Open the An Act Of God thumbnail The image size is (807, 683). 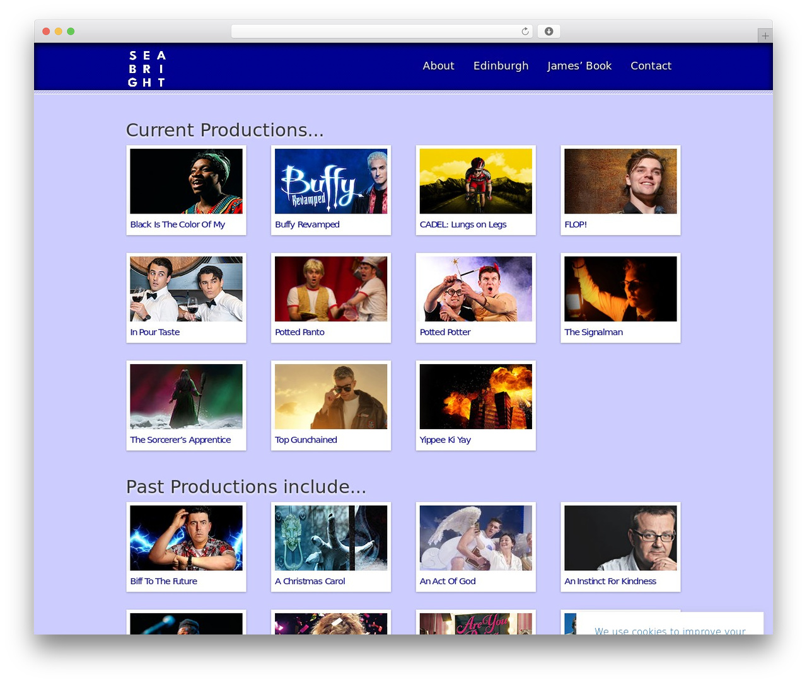476,538
